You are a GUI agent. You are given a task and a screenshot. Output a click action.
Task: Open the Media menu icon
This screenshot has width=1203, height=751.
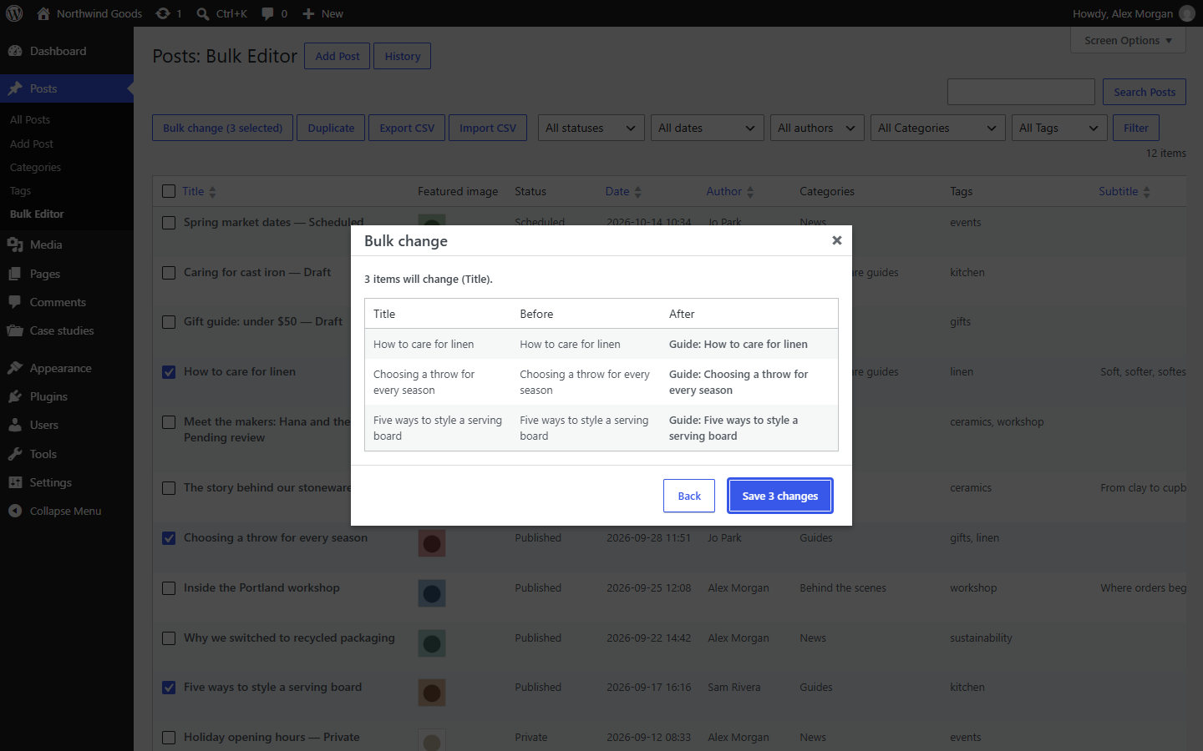click(x=15, y=244)
